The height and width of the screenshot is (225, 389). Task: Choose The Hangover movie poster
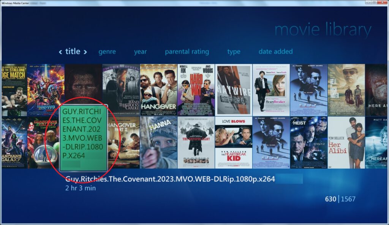coord(158,90)
